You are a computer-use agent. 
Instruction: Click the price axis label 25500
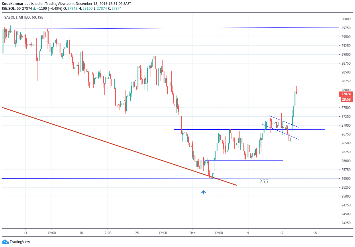(x=346, y=179)
